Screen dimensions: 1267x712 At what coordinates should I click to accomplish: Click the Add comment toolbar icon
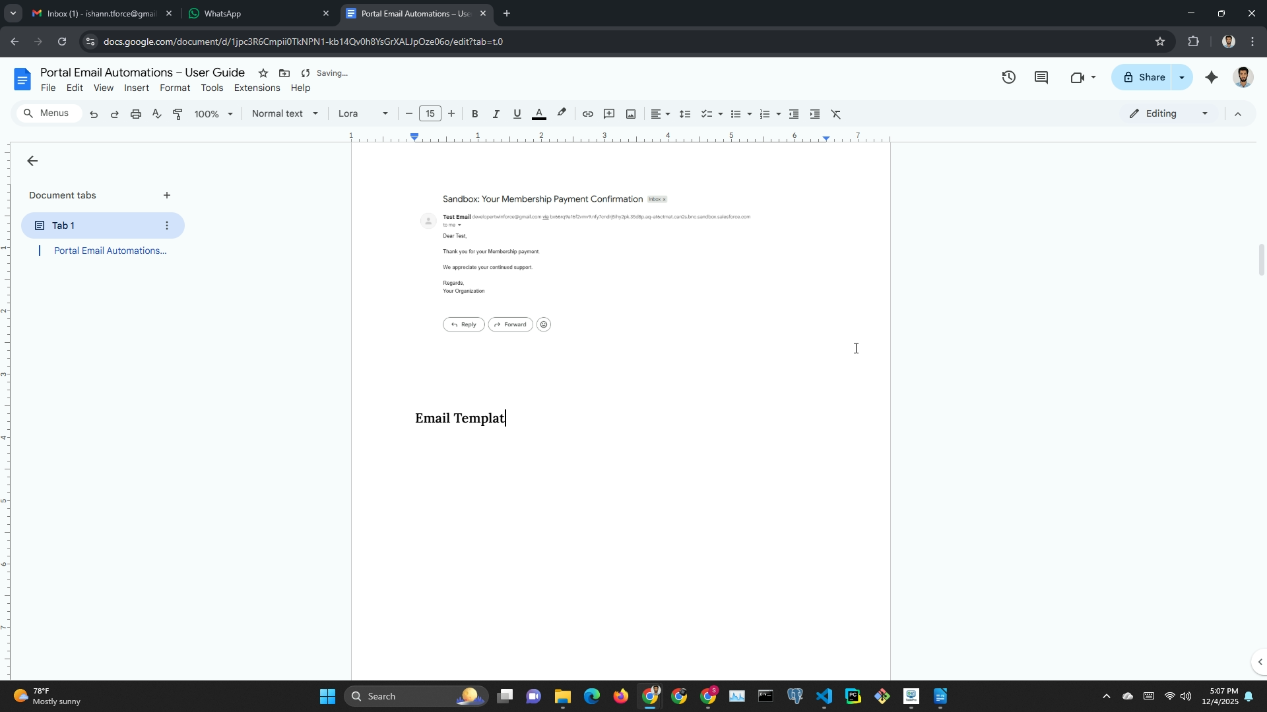[609, 114]
